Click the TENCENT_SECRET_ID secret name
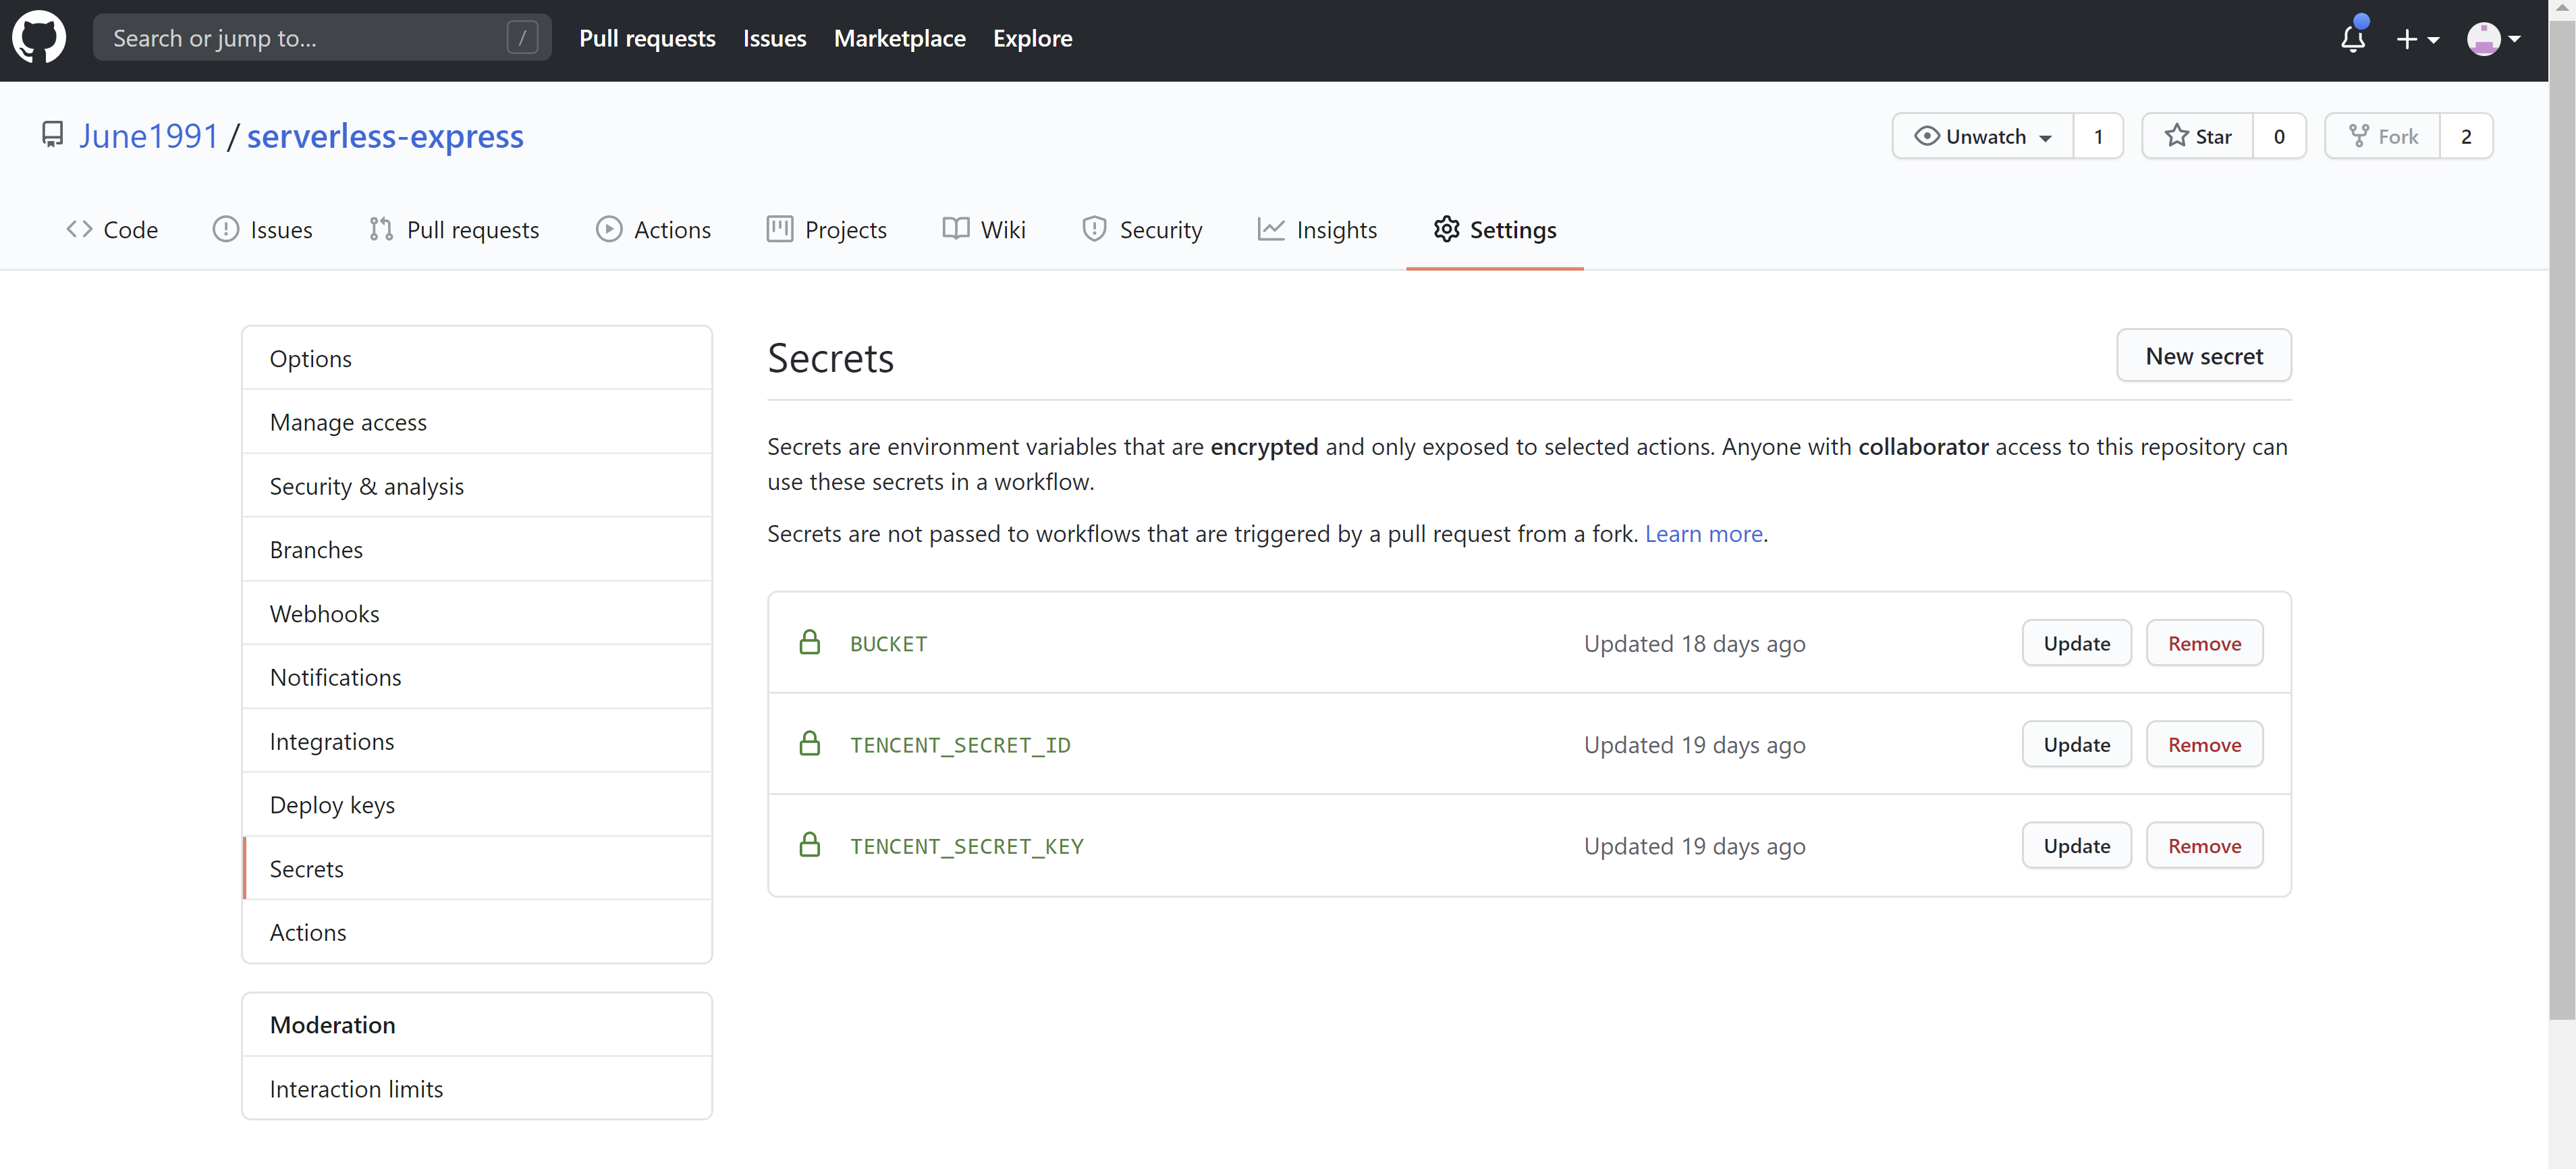The width and height of the screenshot is (2576, 1169). coord(960,744)
